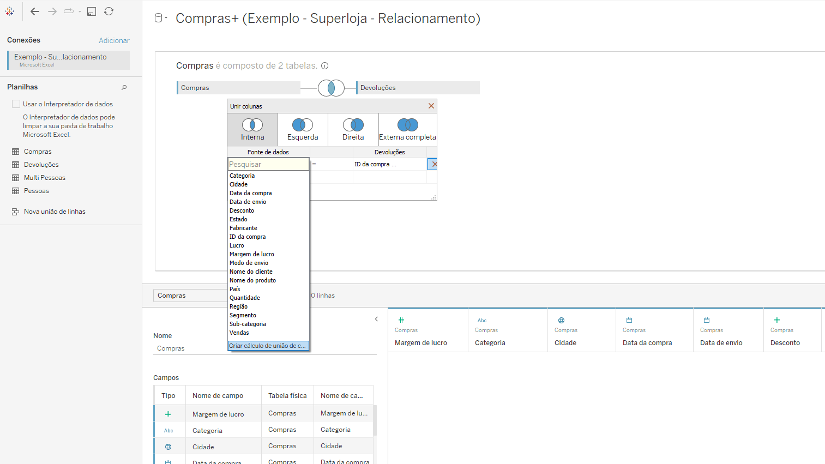Select the Exemplo - Su...lacionamento connection

coord(69,60)
